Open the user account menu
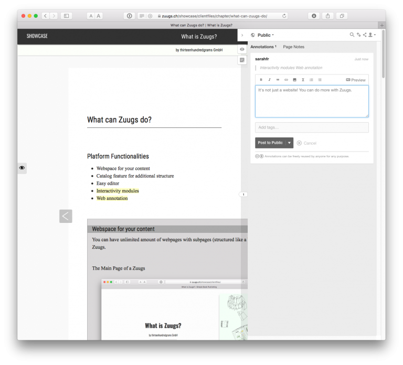Image resolution: width=403 pixels, height=365 pixels. point(372,35)
